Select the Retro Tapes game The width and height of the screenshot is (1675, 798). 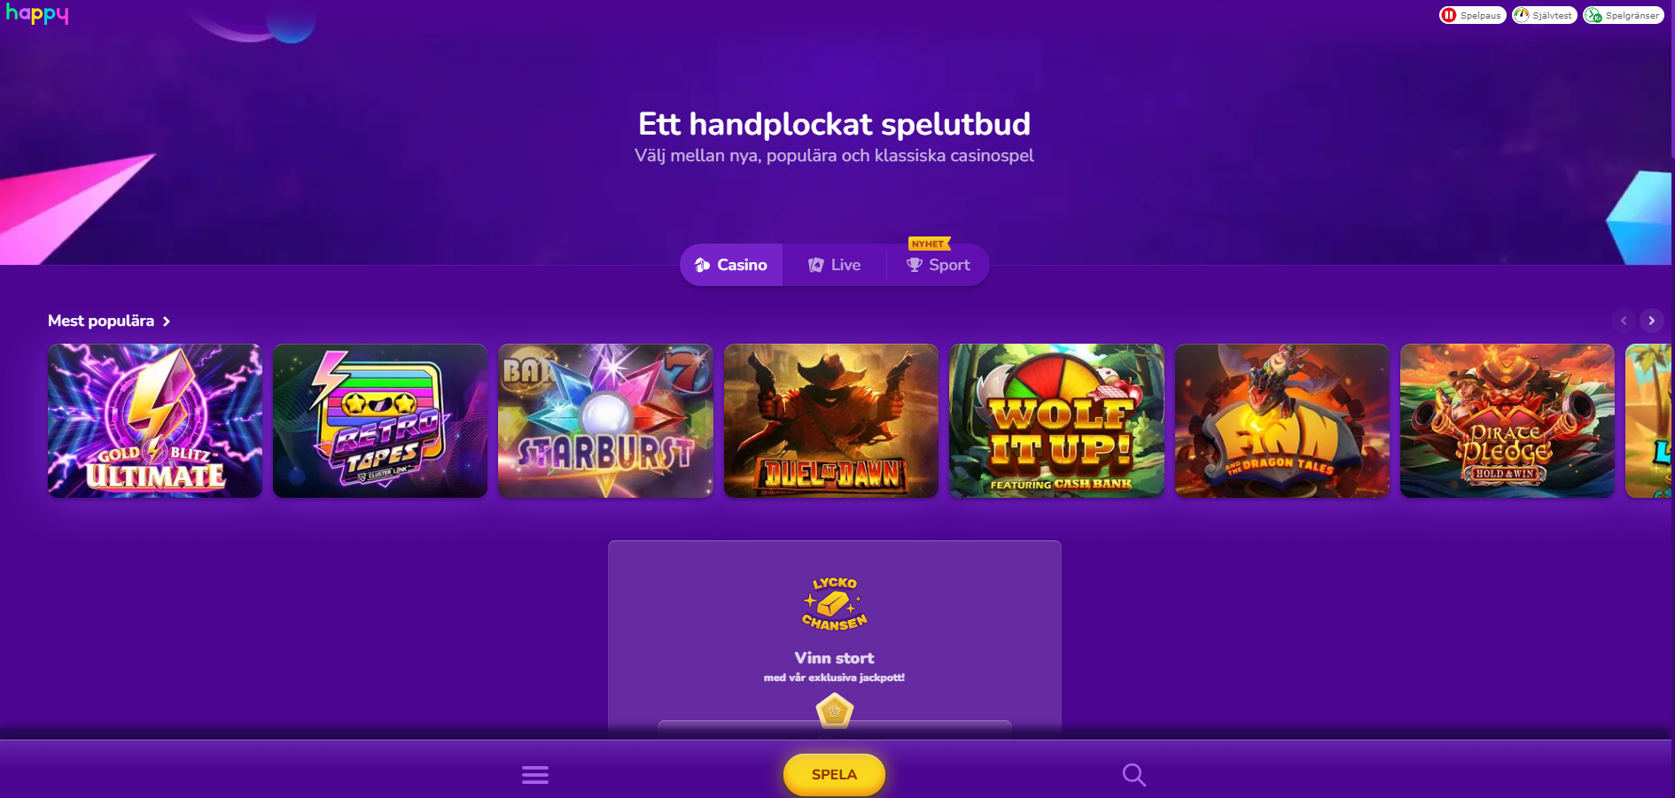tap(380, 421)
